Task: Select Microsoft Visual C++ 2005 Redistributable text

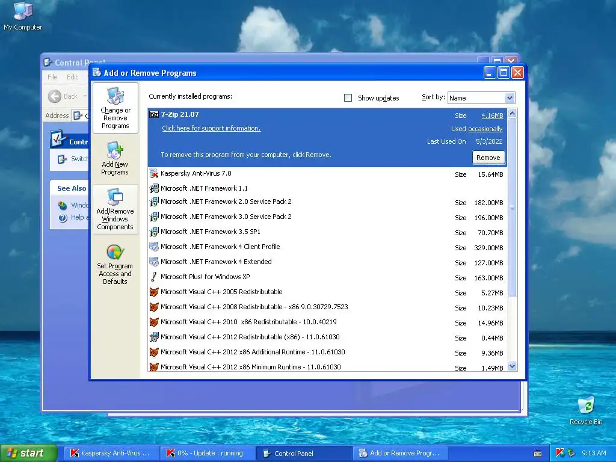Action: (221, 292)
